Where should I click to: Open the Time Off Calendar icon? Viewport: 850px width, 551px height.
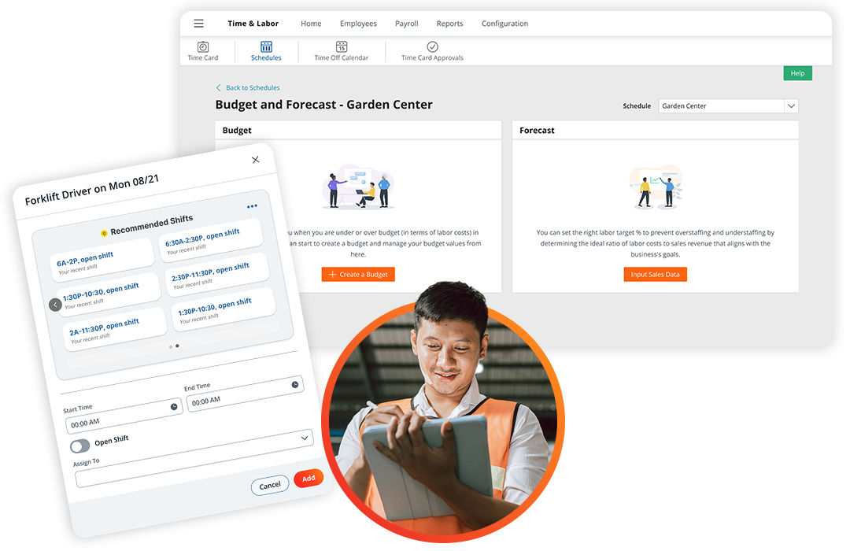(x=341, y=47)
